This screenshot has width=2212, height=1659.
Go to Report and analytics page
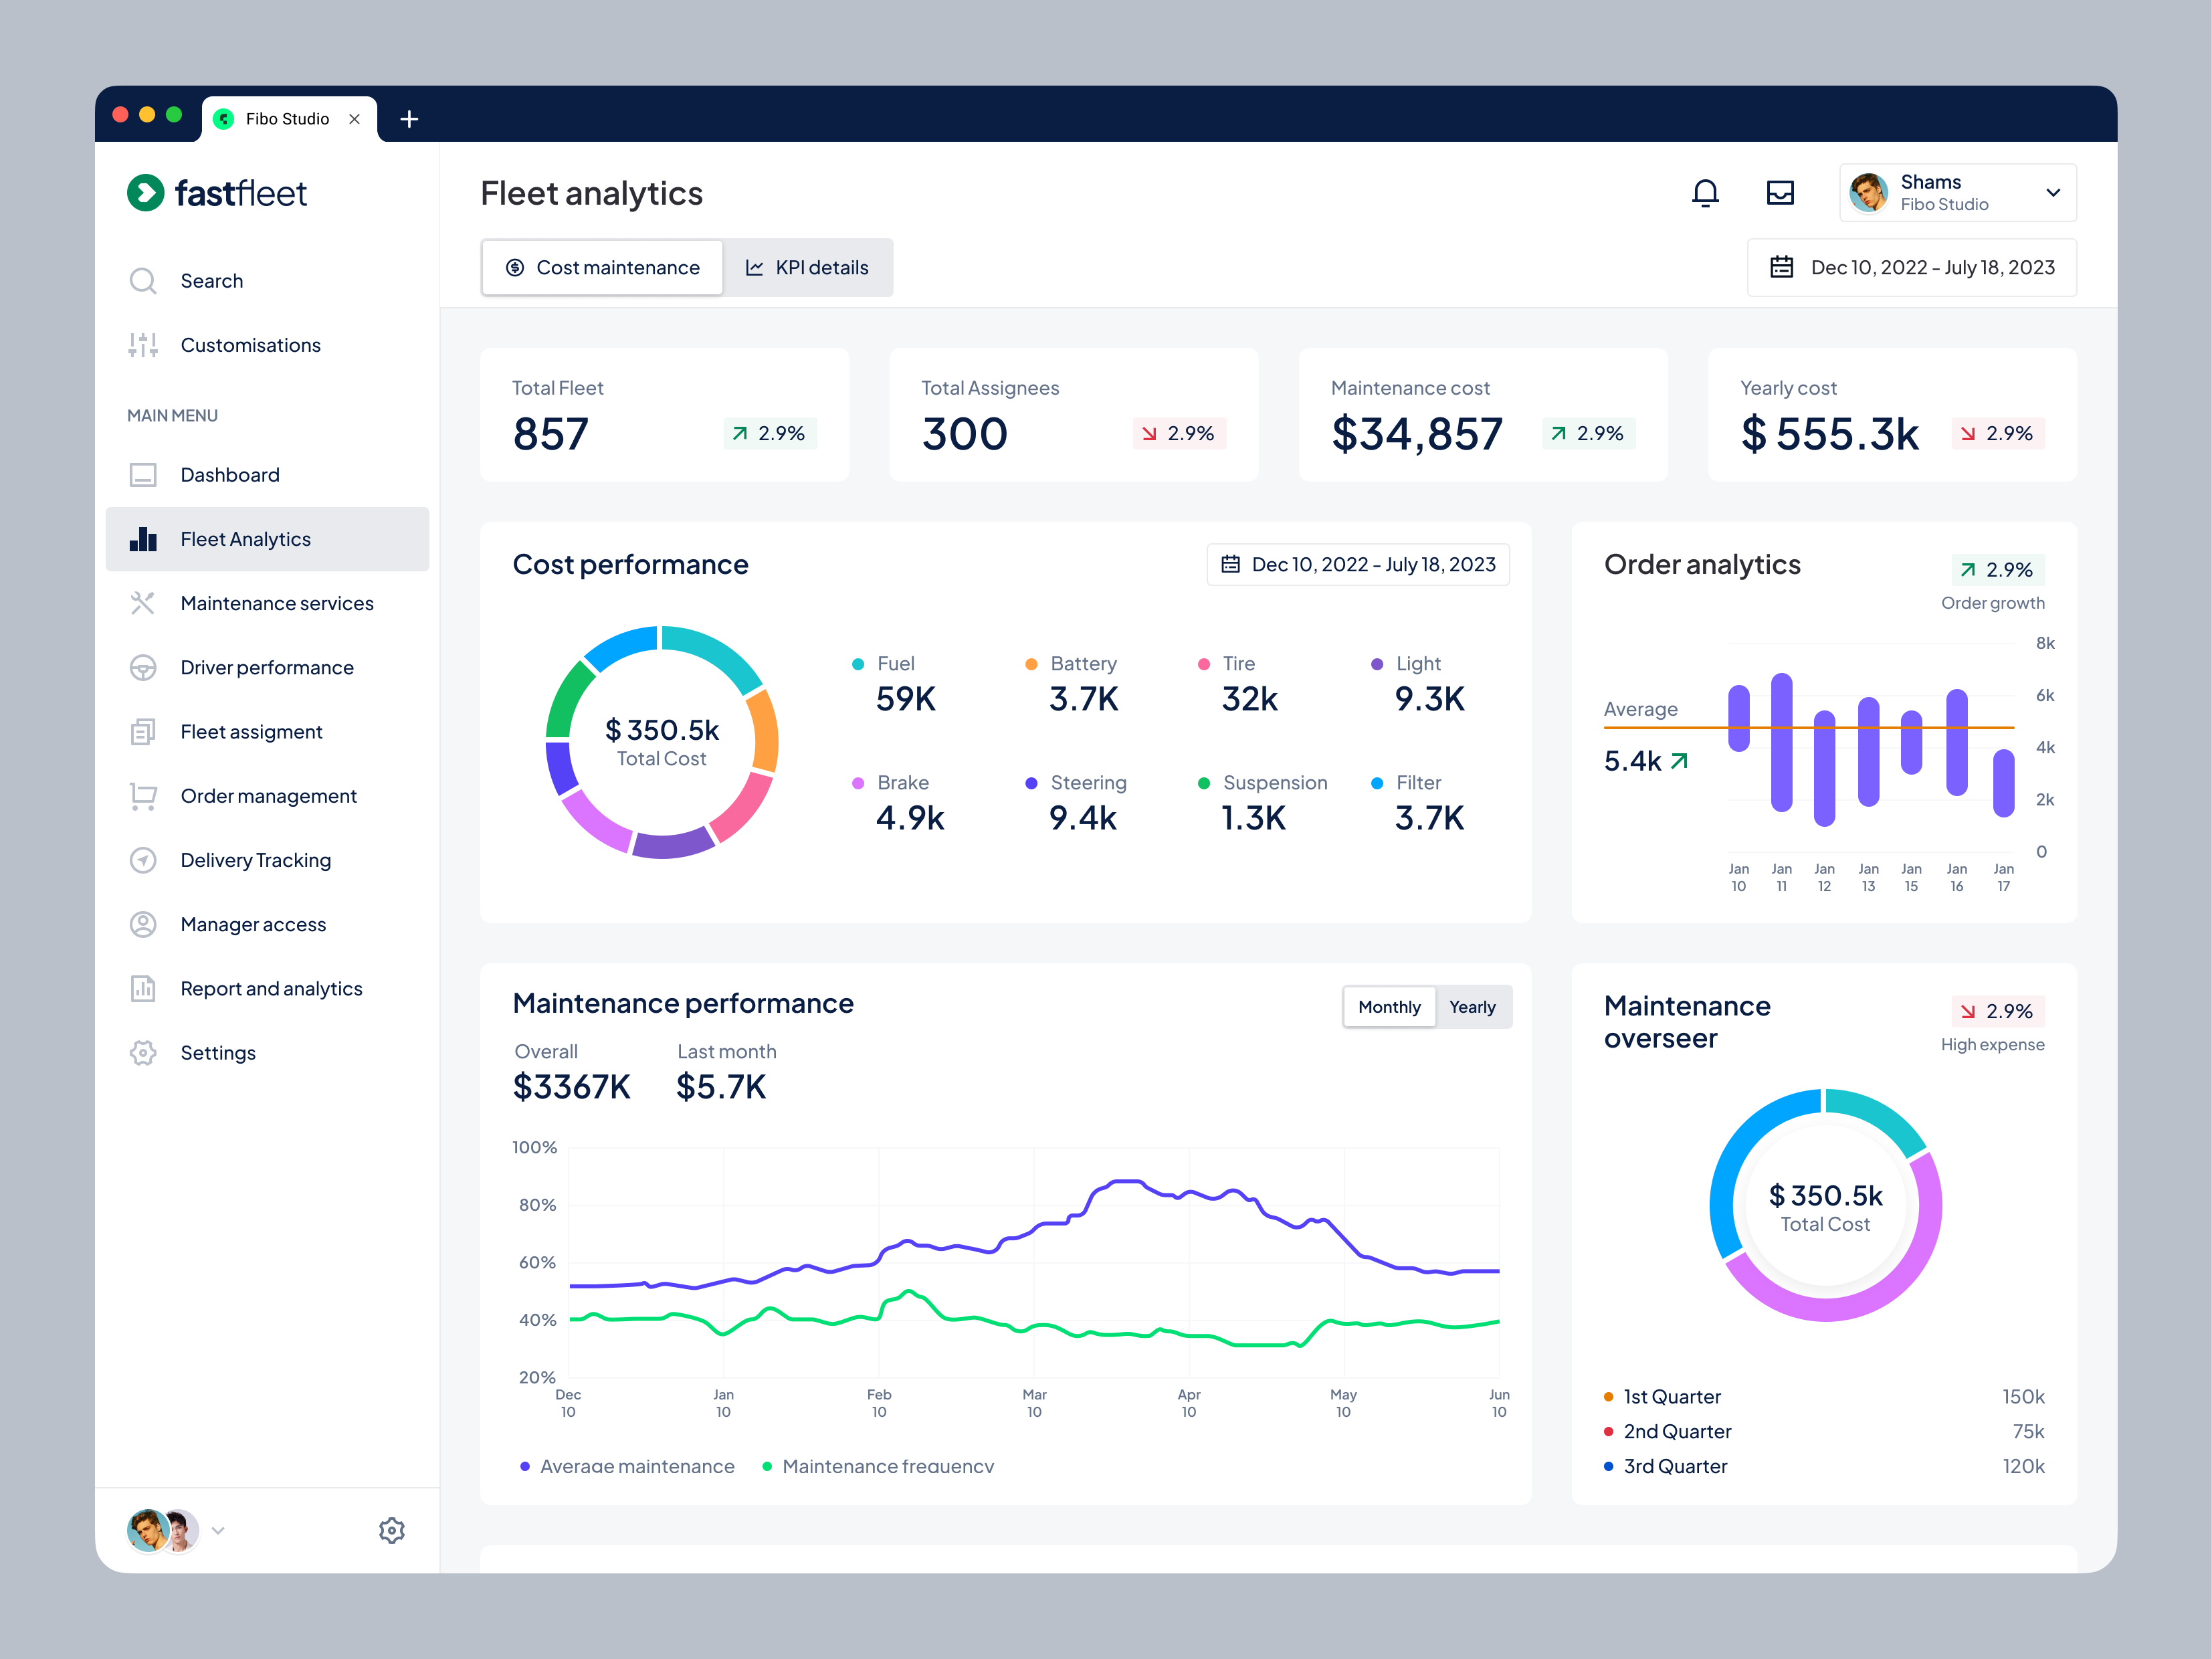click(271, 988)
